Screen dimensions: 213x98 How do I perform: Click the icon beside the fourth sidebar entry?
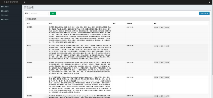2,20
